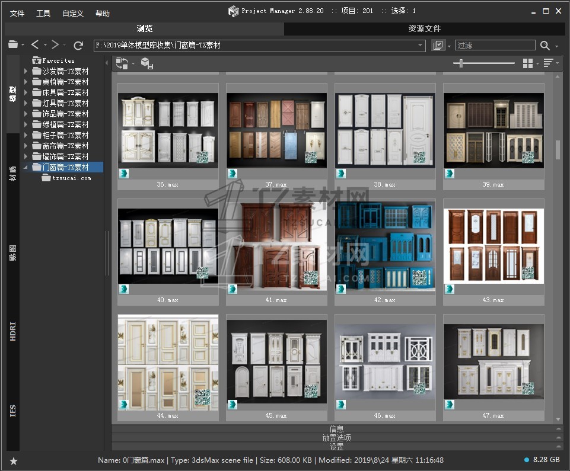The image size is (570, 471).
Task: Collapse the 信息 panel header
Action: tap(336, 429)
